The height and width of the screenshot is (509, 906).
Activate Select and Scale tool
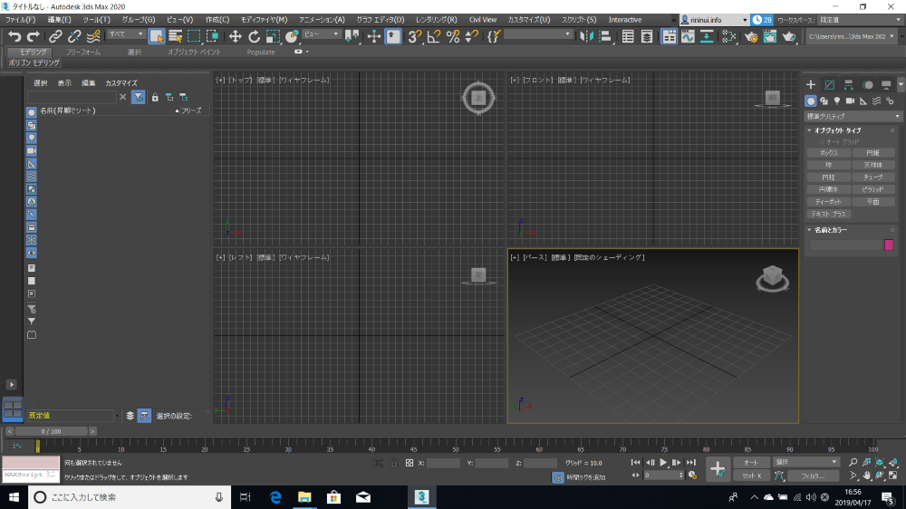tap(273, 37)
